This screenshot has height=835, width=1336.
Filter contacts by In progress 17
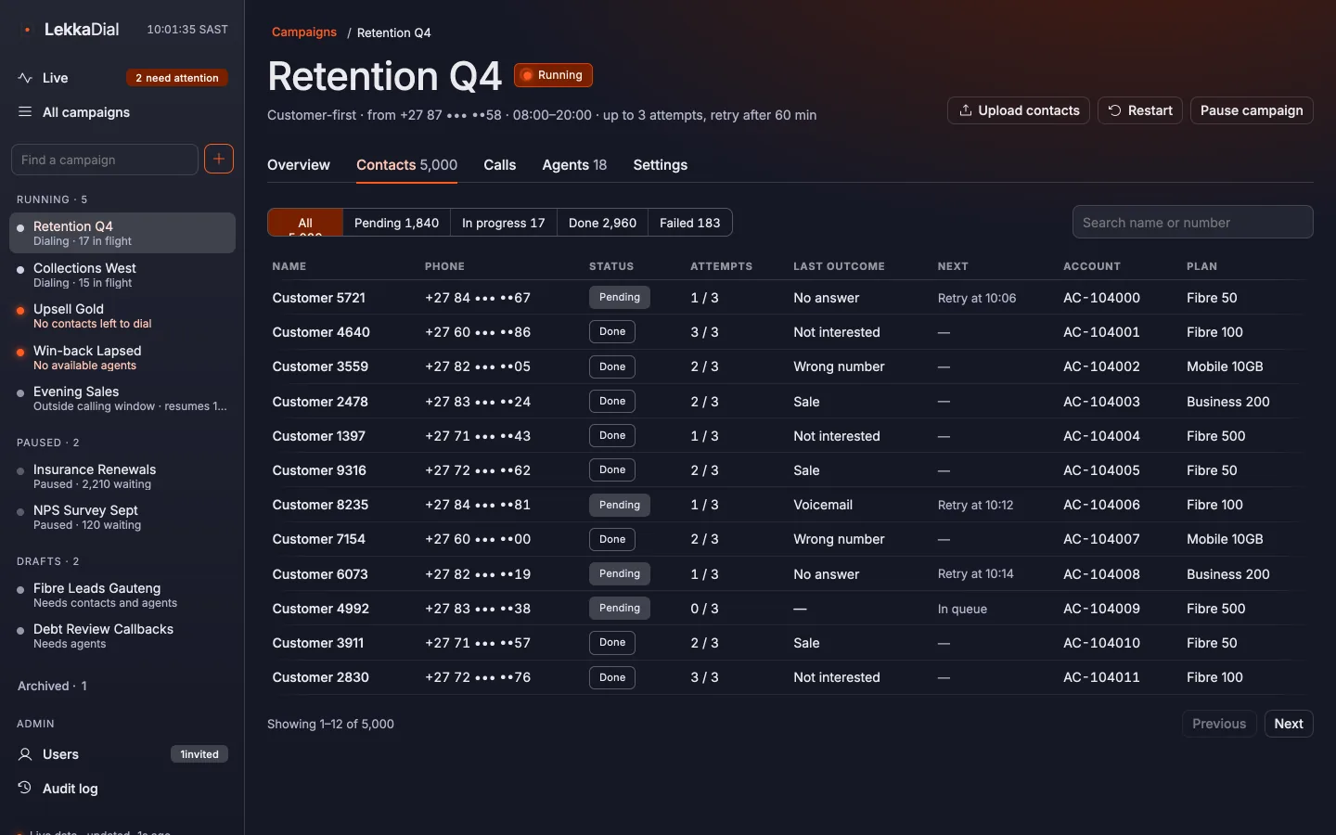(504, 223)
